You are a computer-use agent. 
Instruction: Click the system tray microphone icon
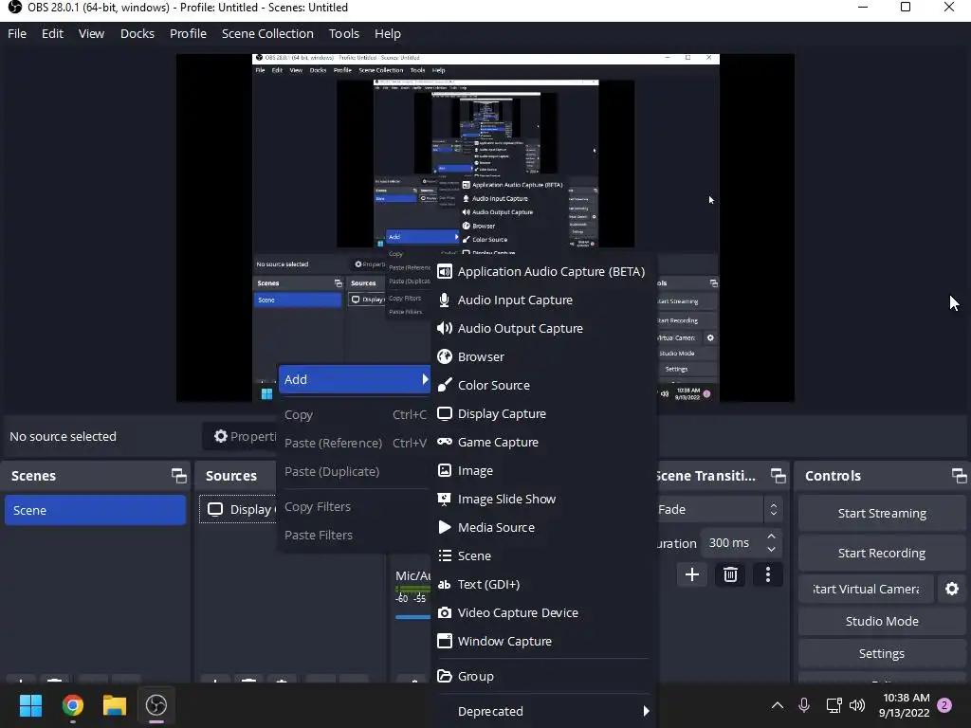pyautogui.click(x=804, y=705)
